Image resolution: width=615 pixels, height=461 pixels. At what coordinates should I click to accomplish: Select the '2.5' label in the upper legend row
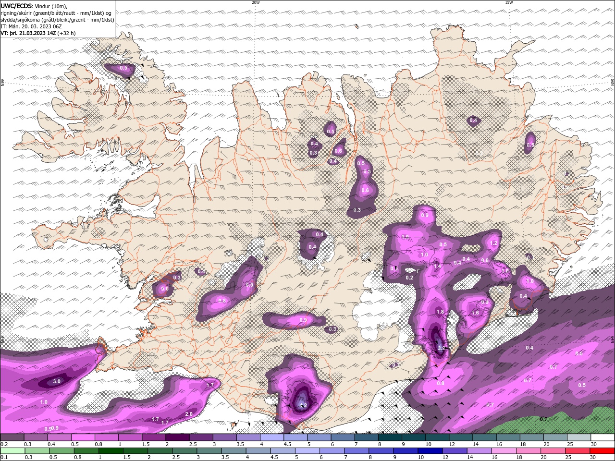(x=193, y=445)
